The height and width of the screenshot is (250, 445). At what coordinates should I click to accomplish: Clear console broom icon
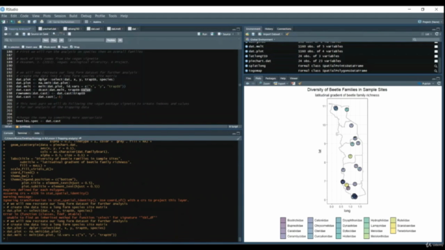pos(238,138)
